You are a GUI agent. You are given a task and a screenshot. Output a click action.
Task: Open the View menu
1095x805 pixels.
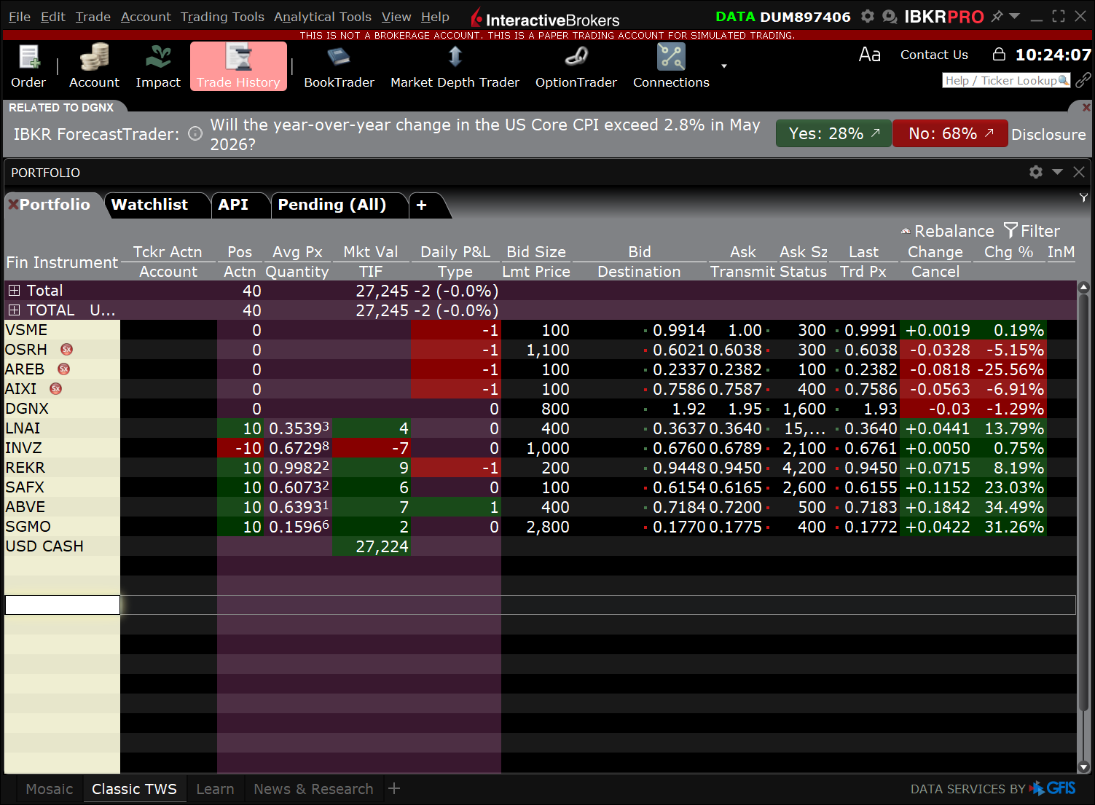click(x=396, y=17)
